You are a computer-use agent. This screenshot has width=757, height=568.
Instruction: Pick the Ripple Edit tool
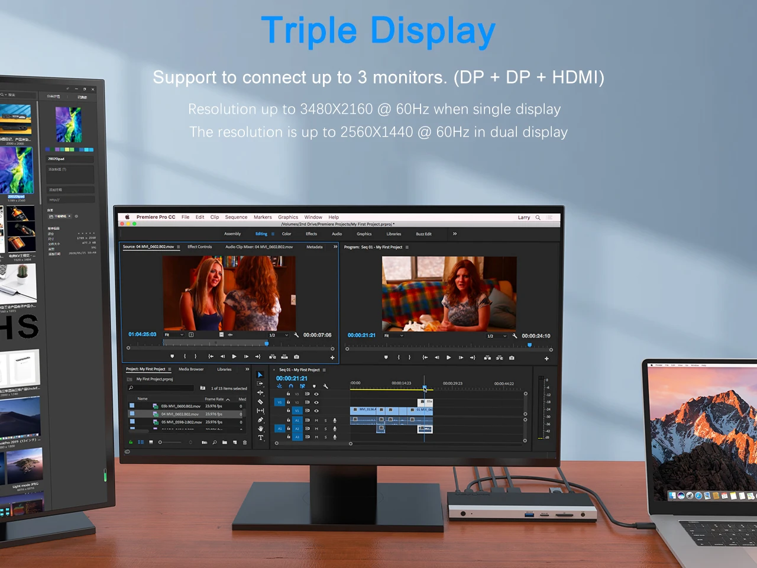(x=260, y=392)
